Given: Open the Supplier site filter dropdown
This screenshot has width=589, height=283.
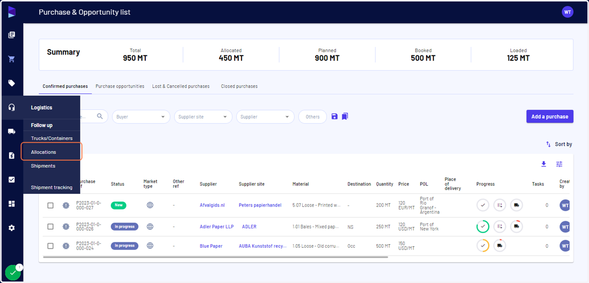Looking at the screenshot, I should point(203,117).
